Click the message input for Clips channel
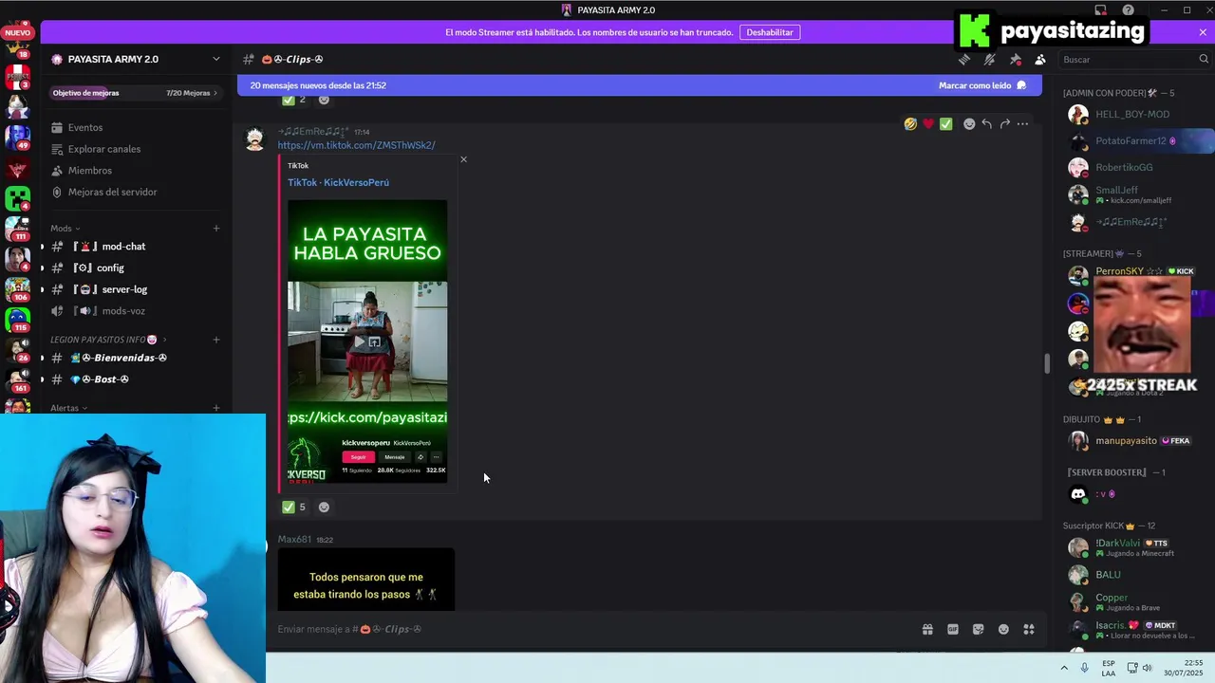The image size is (1215, 683). click(589, 629)
